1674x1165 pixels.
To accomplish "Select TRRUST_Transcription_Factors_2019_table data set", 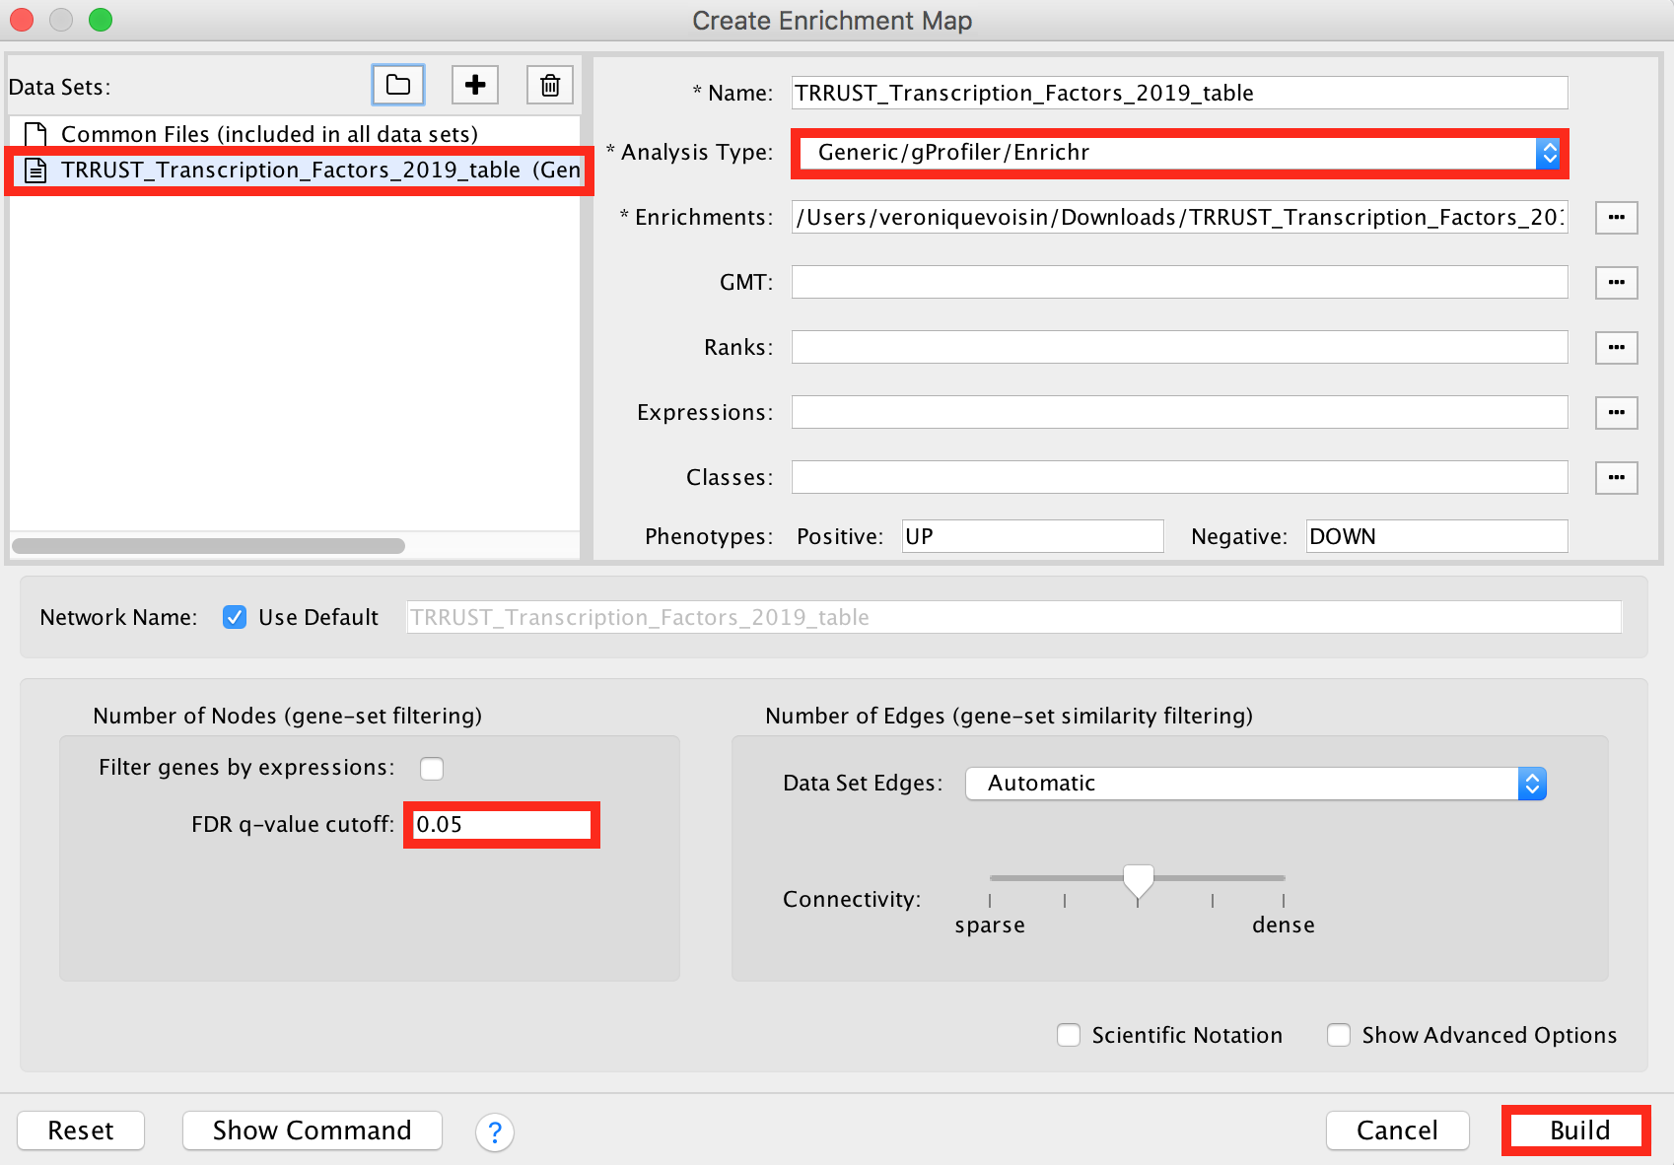I will coord(296,171).
